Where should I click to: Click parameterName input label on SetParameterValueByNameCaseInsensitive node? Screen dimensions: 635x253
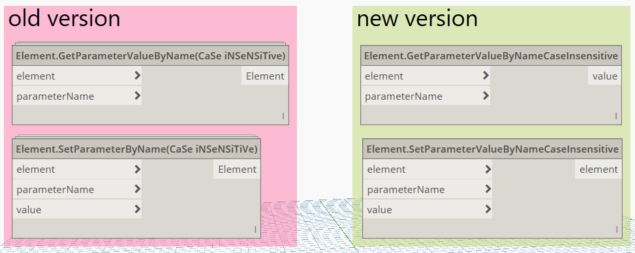click(x=406, y=190)
